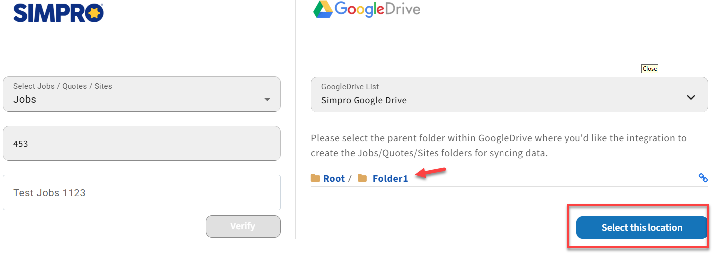Expand the Jobs dropdown arrow
The width and height of the screenshot is (719, 263).
click(267, 100)
